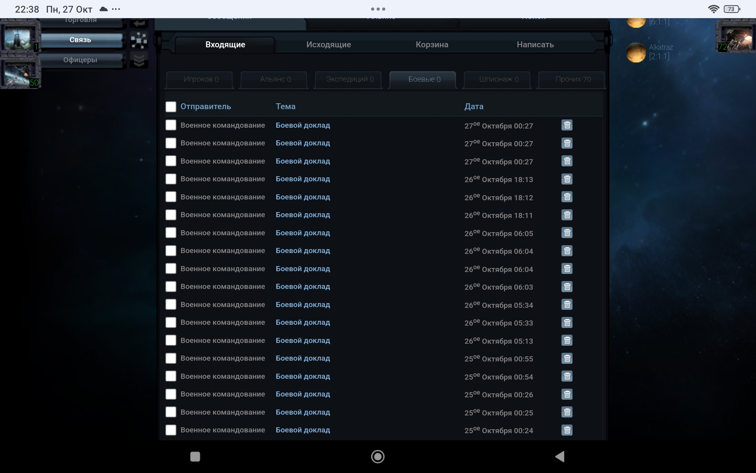
Task: Delete the 26 Октября 05:13 report
Action: (x=567, y=341)
